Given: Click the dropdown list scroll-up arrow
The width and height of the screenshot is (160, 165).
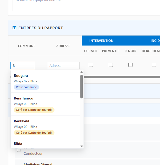Looking at the screenshot, I should click(81, 72).
